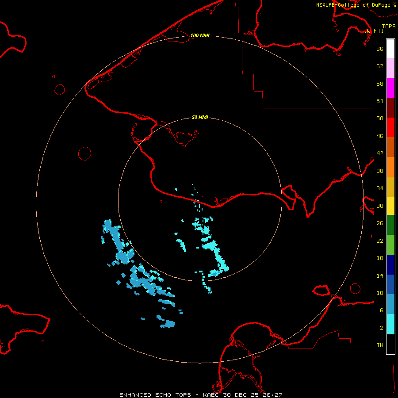Image resolution: width=398 pixels, height=398 pixels.
Task: Click the "TH" threshold label
Action: click(380, 345)
